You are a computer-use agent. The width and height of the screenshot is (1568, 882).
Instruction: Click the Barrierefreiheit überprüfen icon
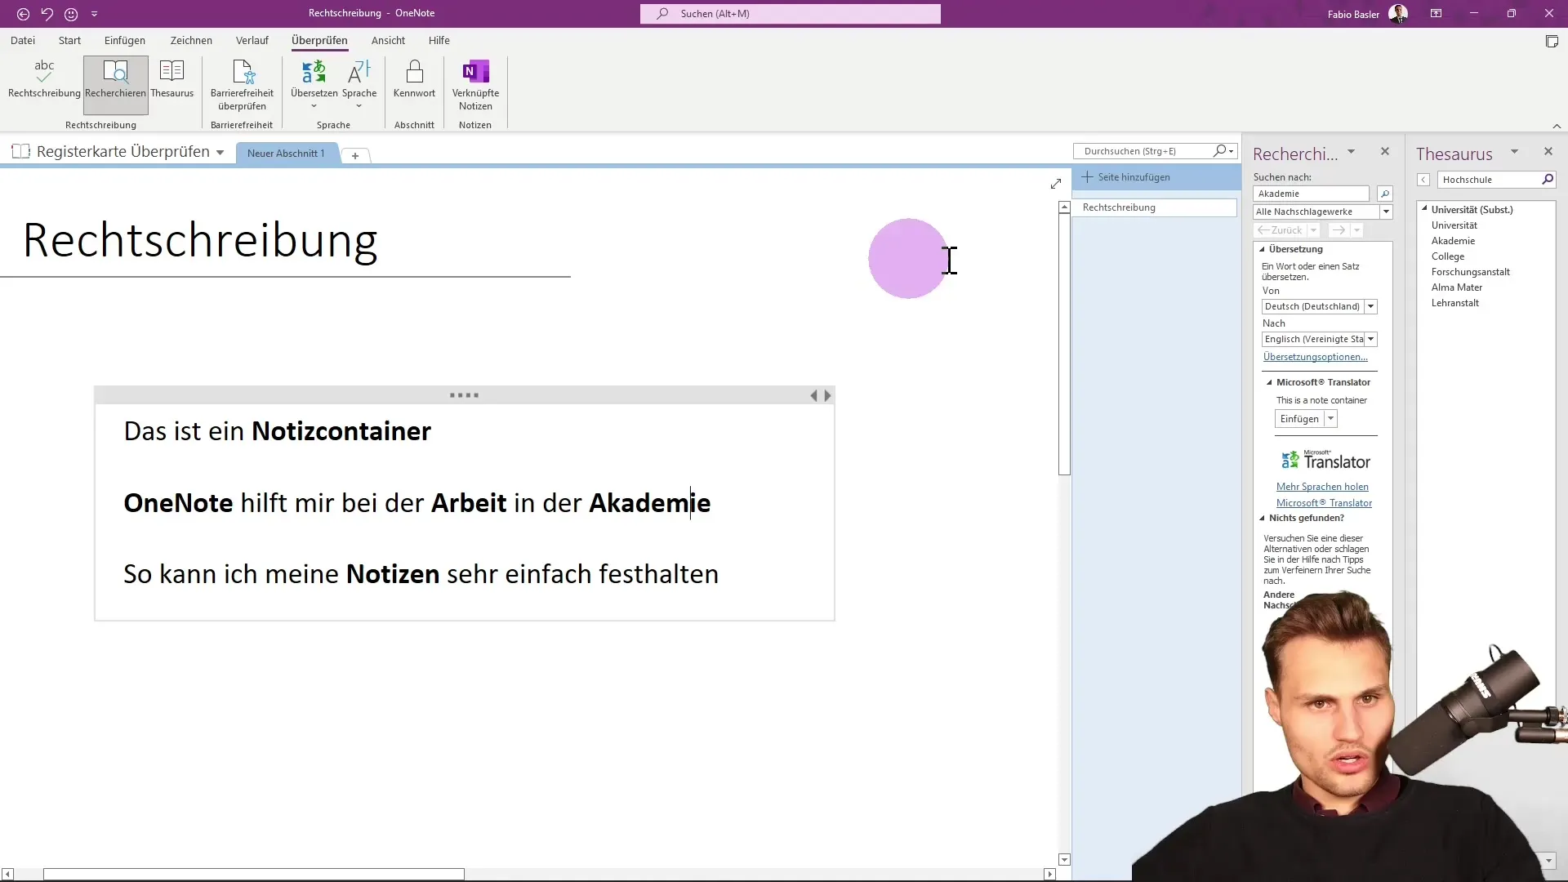click(x=243, y=85)
